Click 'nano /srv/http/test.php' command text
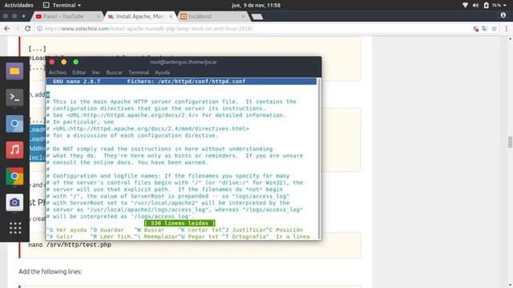The width and height of the screenshot is (513, 288). (x=70, y=245)
